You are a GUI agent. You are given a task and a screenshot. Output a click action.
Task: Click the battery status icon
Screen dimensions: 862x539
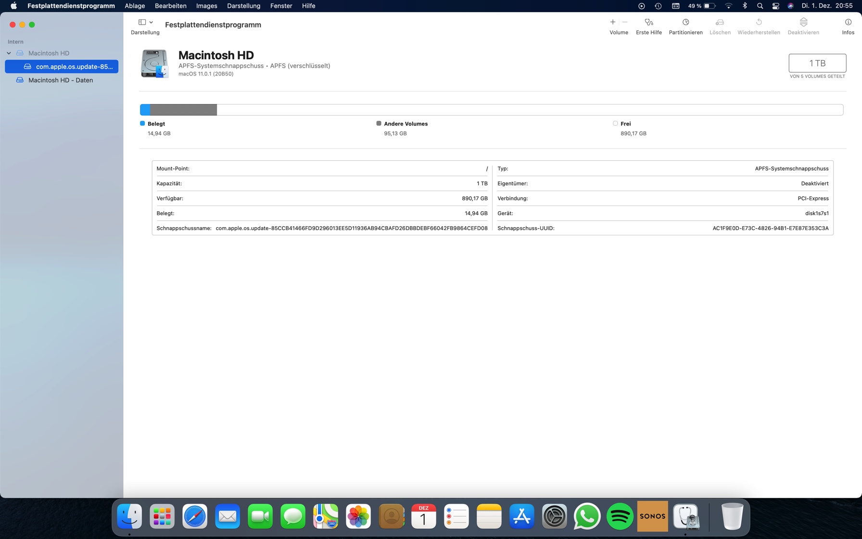[710, 6]
